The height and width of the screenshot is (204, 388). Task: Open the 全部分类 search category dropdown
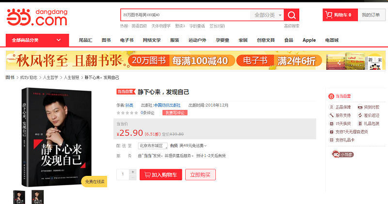(x=267, y=15)
